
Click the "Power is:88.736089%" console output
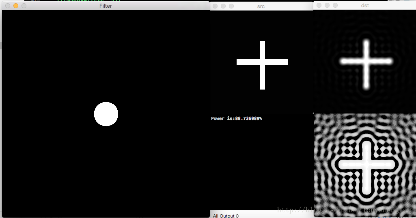click(x=236, y=118)
